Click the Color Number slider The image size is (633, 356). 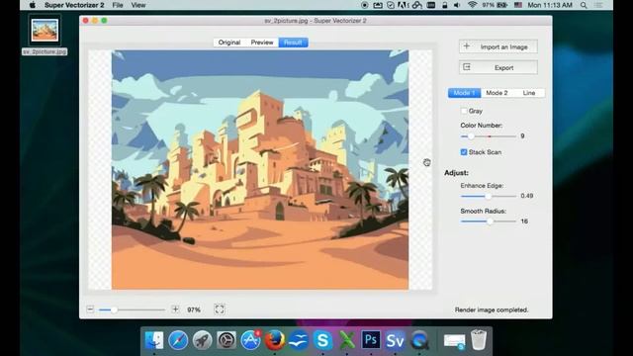[489, 136]
